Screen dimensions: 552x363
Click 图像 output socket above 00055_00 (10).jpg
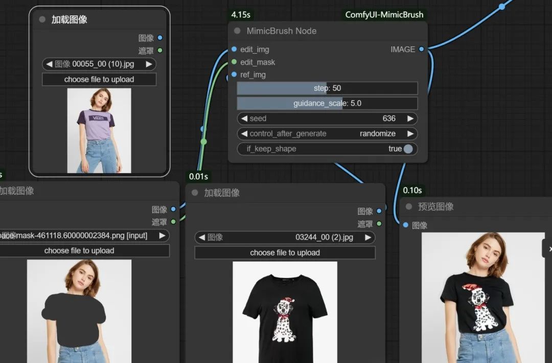(x=160, y=38)
